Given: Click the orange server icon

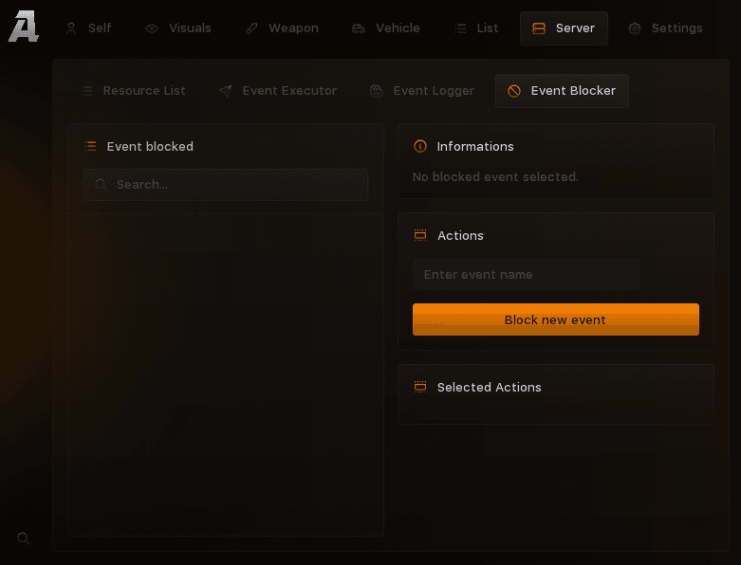Looking at the screenshot, I should [x=539, y=28].
